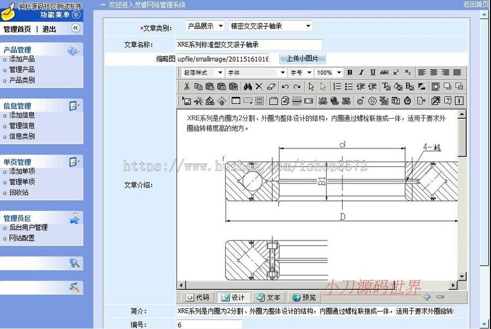Click the Insert Hyperlink WEB chain icon
491x329 pixels.
point(323,101)
